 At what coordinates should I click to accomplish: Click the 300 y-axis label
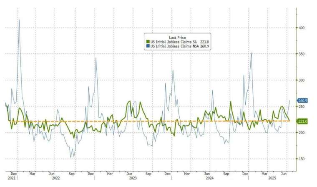[302, 80]
